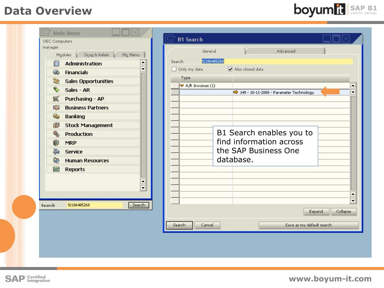Open the Production module
Viewport: 384px width, 288px height.
93,134
